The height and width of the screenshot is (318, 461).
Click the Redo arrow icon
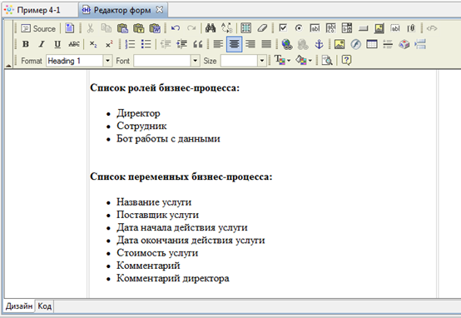191,28
